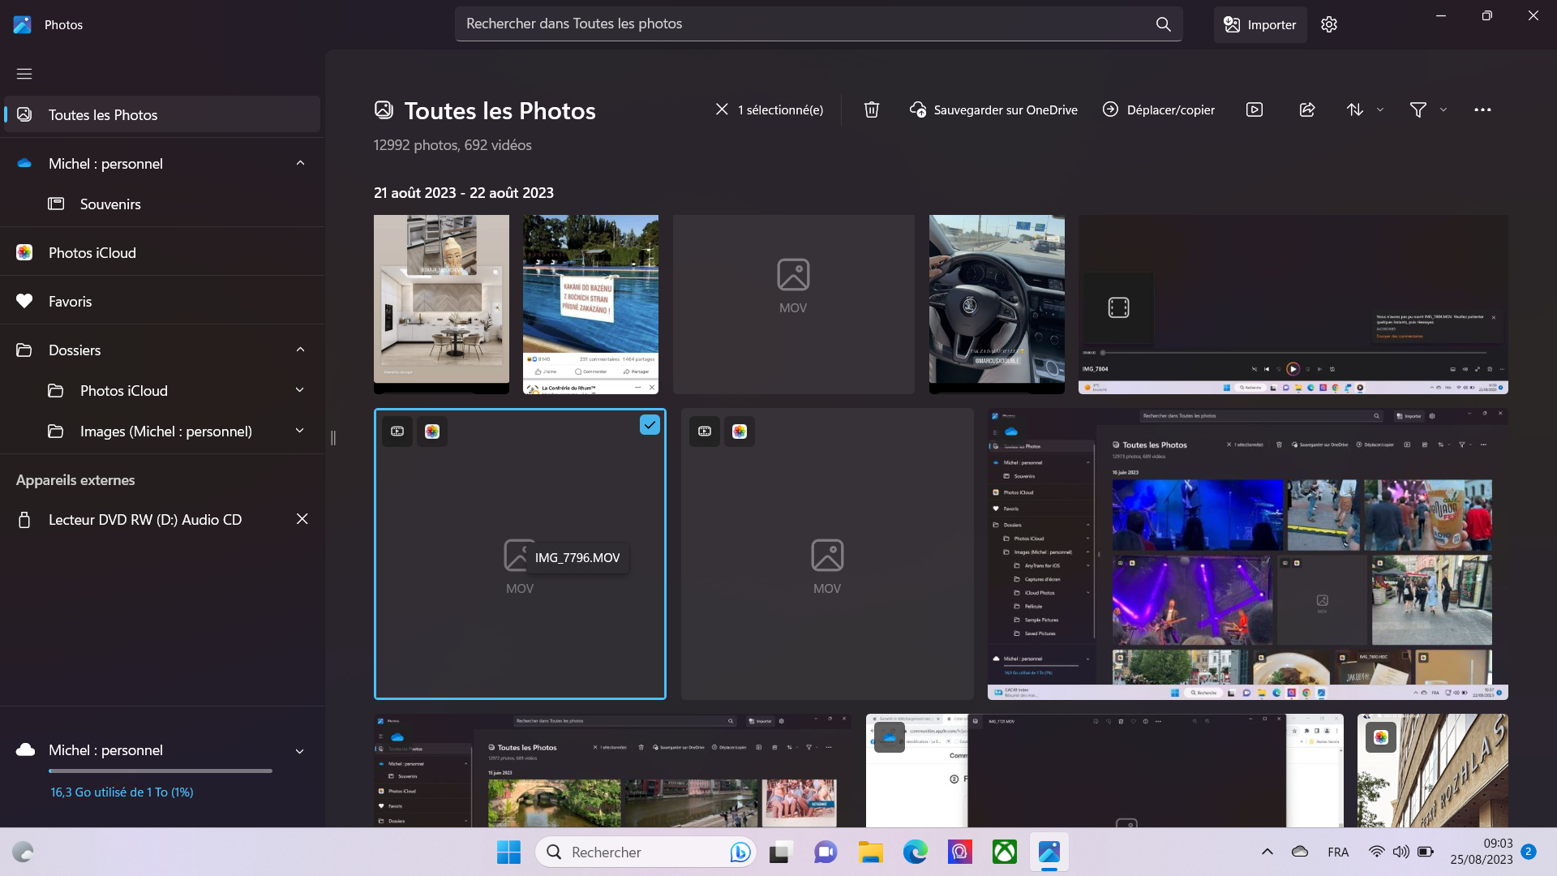Start slideshow with the play icon

(x=1255, y=109)
